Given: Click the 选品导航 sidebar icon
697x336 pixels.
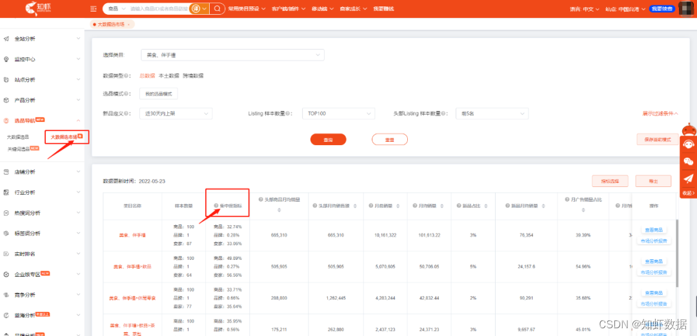Looking at the screenshot, I should tap(6, 121).
